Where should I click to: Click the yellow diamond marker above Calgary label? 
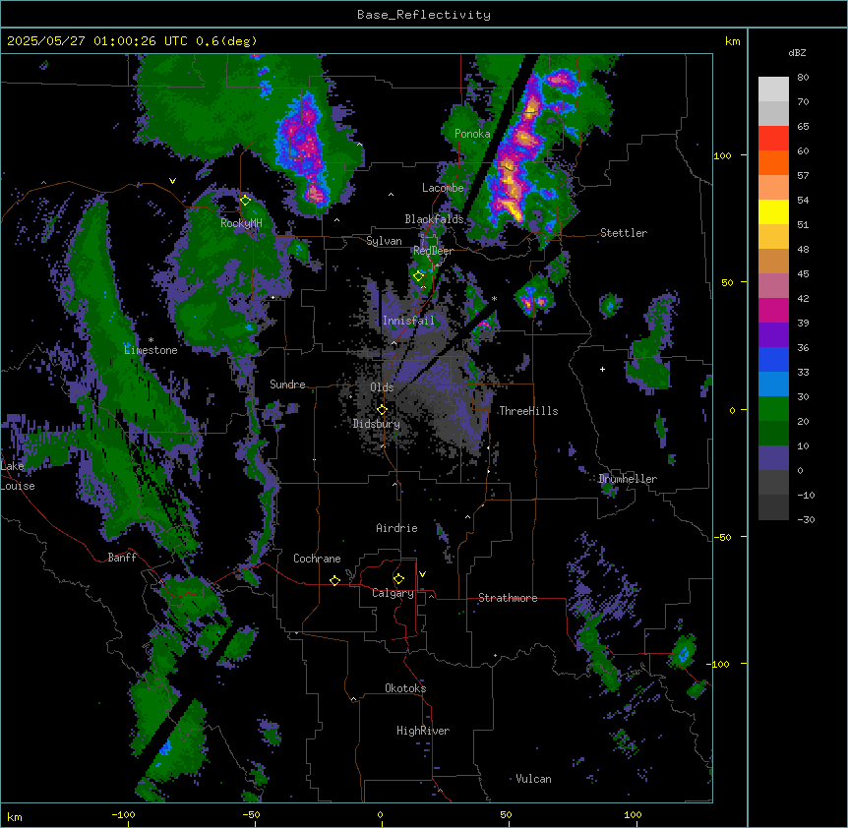click(398, 579)
